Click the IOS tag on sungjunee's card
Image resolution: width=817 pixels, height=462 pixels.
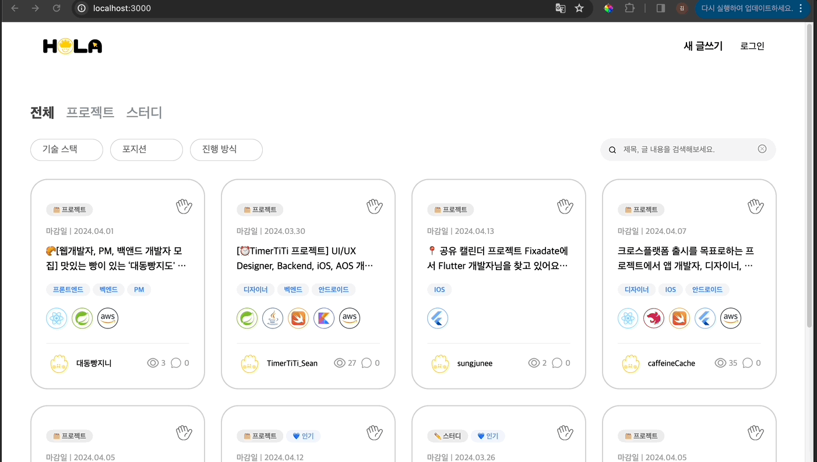pyautogui.click(x=439, y=289)
